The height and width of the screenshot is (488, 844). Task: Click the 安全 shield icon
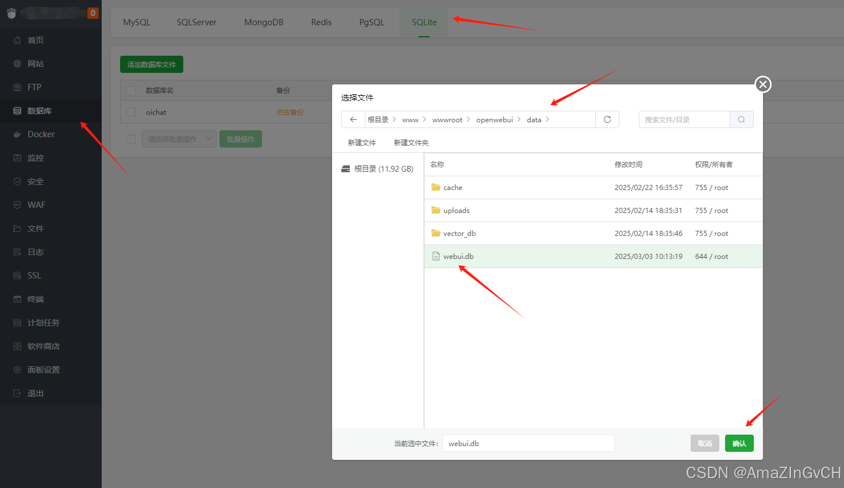(17, 181)
